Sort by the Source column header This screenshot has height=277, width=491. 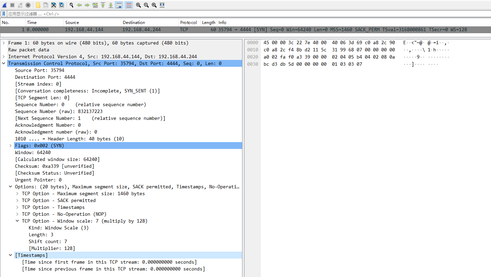[x=92, y=22]
